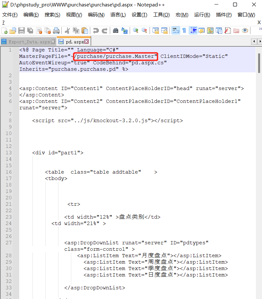This screenshot has width=262, height=299.
Task: Open the ? help menu
Action: [x=4, y=23]
